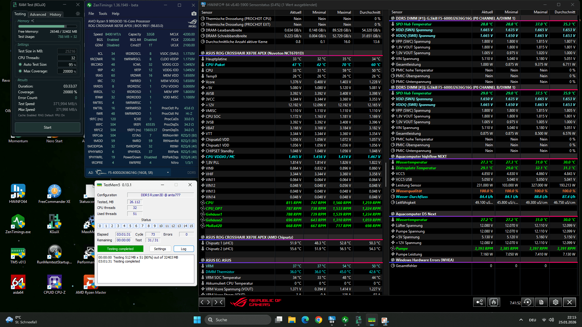582x327 pixels.
Task: Click the Free Memory progress bar
Action: [x=47, y=26]
